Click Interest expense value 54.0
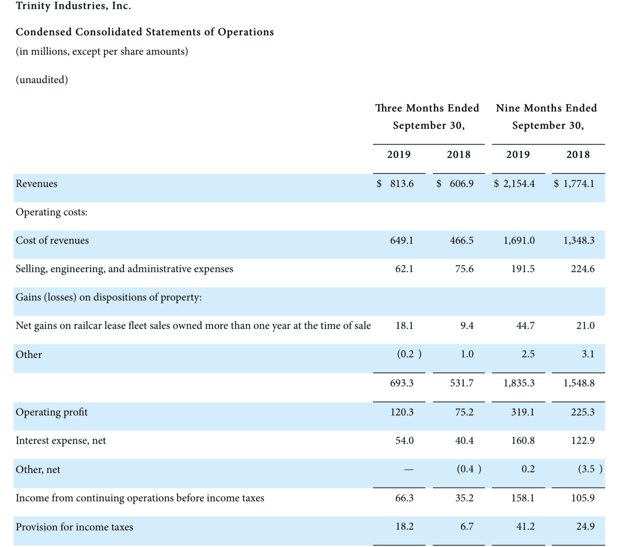This screenshot has height=547, width=620. 404,441
